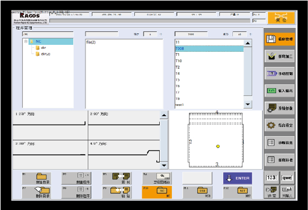Select the F10 NC storage source

(157, 192)
